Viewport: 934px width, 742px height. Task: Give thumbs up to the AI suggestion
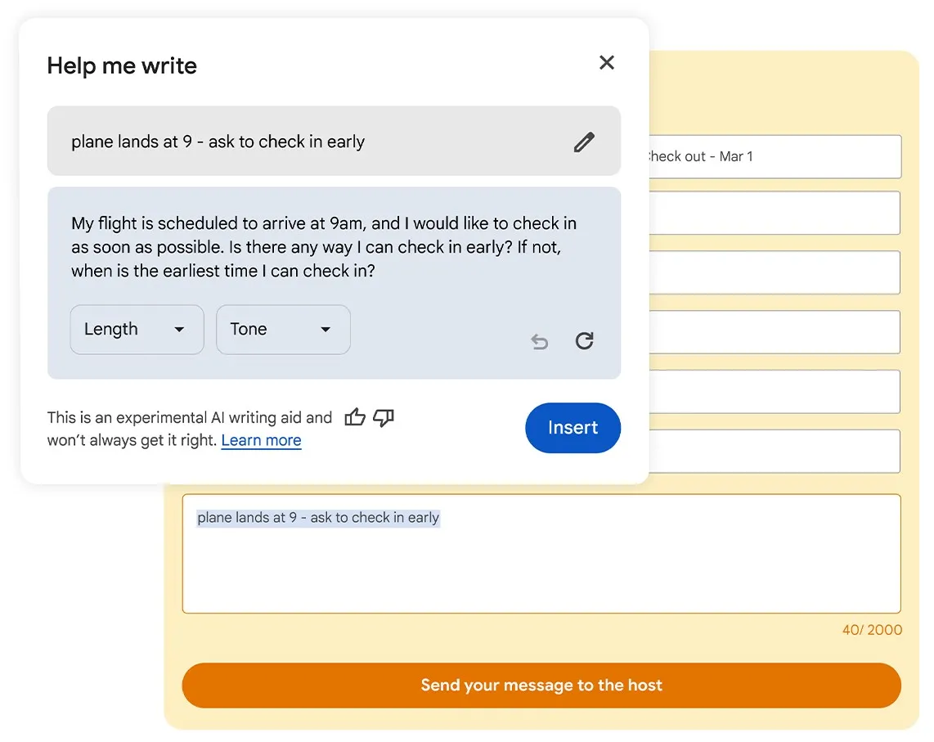[x=355, y=417]
